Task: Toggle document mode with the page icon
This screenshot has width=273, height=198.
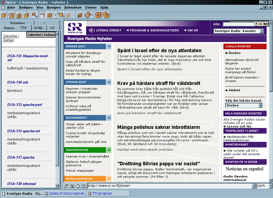Action: 78,186
